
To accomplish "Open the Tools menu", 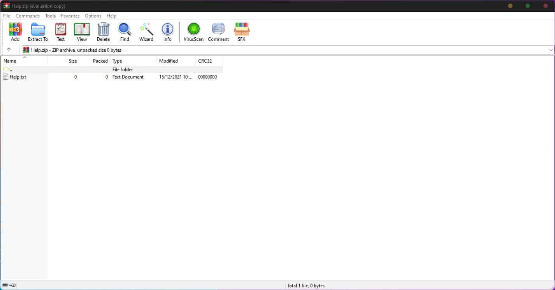I will pyautogui.click(x=50, y=16).
